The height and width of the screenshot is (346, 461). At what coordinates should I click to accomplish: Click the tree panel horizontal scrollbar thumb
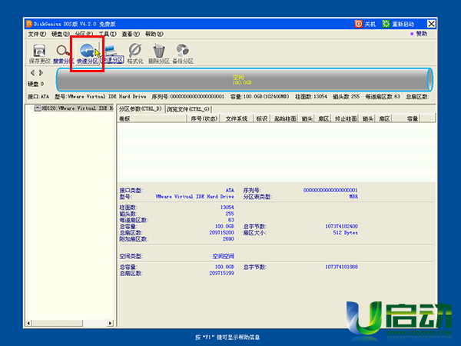click(57, 323)
